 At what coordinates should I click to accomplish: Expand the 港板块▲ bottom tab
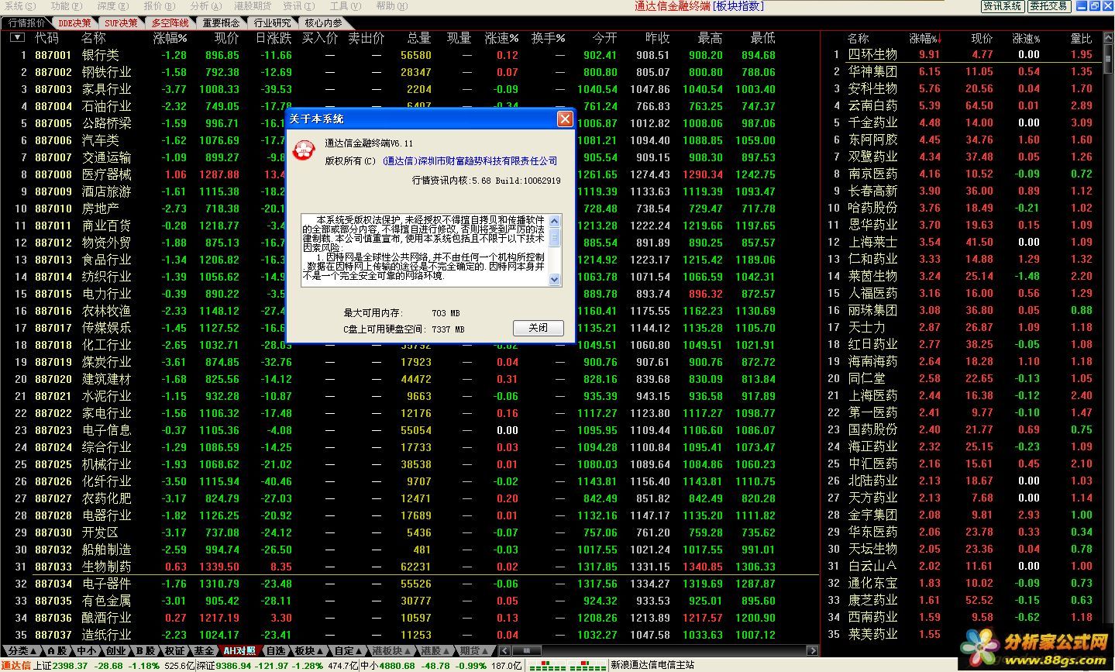(x=391, y=651)
